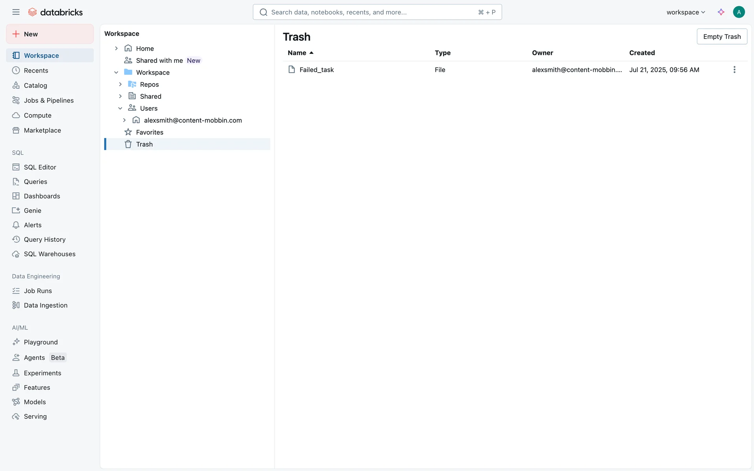
Task: Expand the Home folder chevron
Action: tap(116, 49)
